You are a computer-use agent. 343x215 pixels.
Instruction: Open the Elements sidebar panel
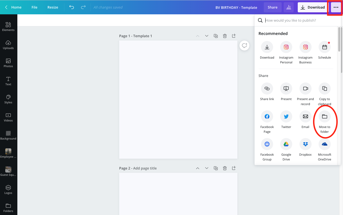coord(8,26)
